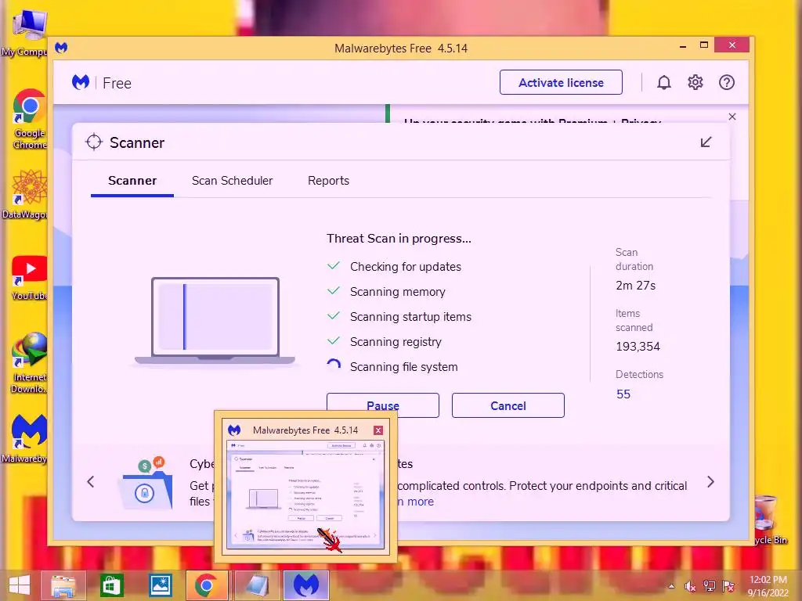The width and height of the screenshot is (802, 601).
Task: Click the 'Scanning file system' status text
Action: [403, 367]
